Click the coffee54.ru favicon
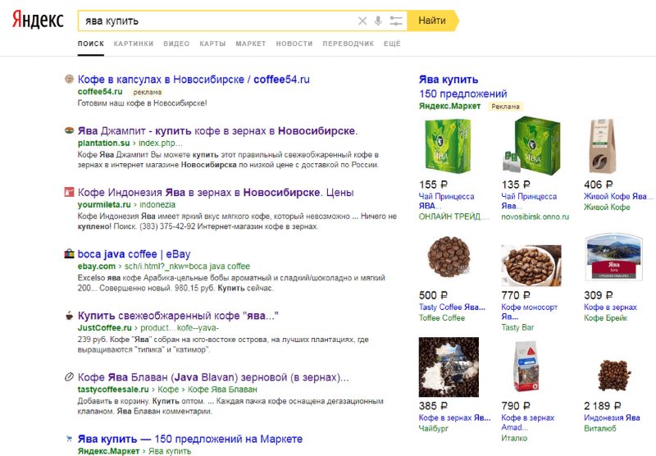Screen dimensions: 656x456 point(69,79)
